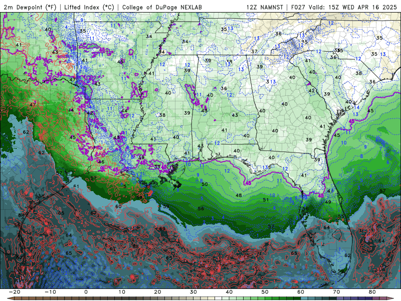Click the "-20" colorbar tick label
The image size is (401, 301).
[15, 292]
